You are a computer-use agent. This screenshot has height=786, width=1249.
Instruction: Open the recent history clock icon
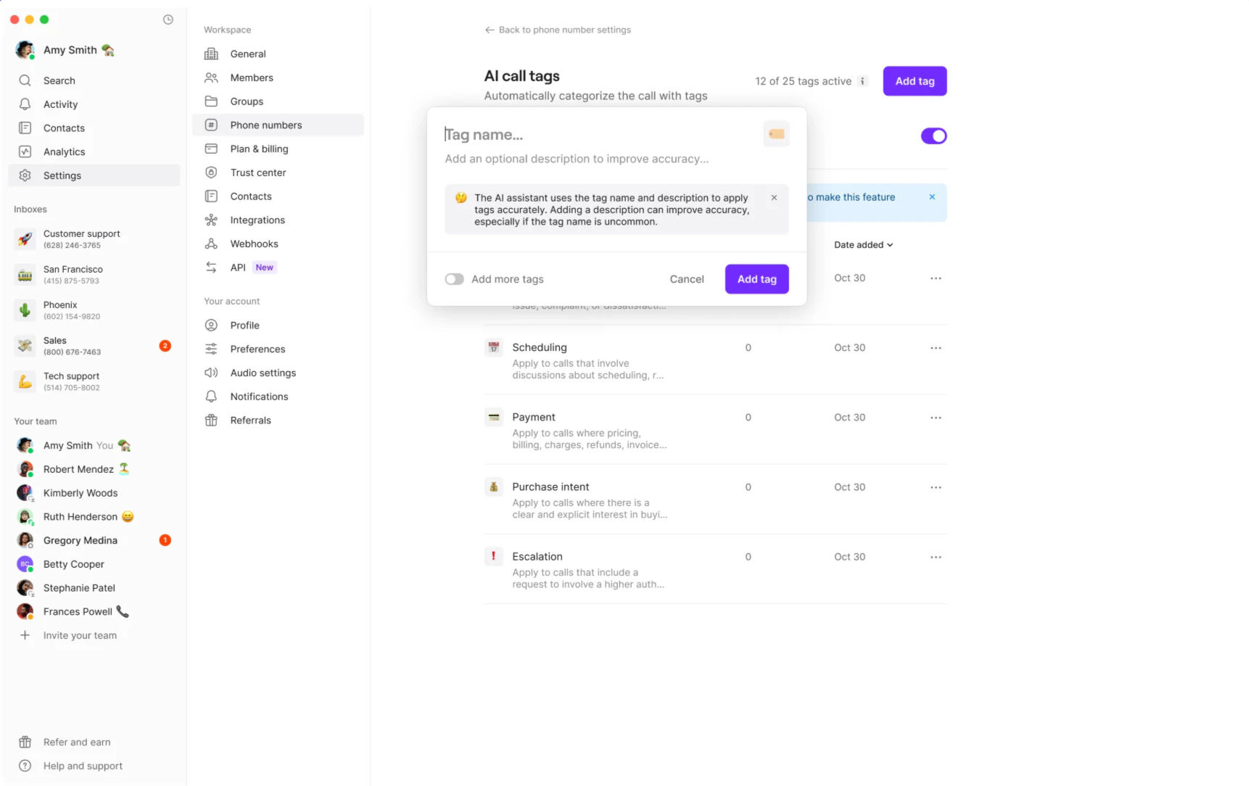tap(168, 20)
